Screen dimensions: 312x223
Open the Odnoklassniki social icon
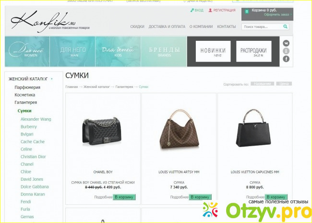(x=286, y=51)
